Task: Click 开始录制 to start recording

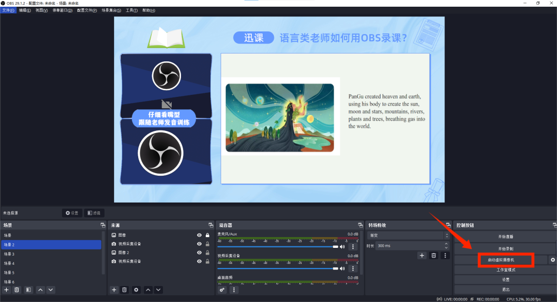Action: tap(505, 248)
